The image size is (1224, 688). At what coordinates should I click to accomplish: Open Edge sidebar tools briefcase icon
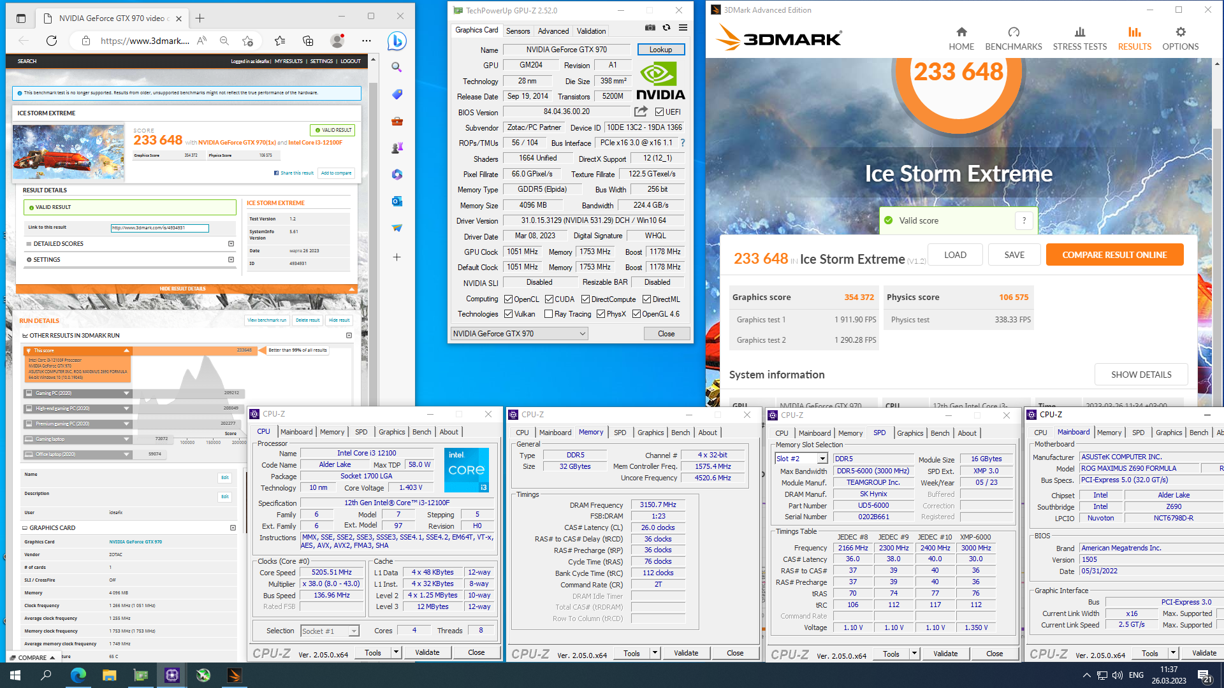(x=397, y=121)
